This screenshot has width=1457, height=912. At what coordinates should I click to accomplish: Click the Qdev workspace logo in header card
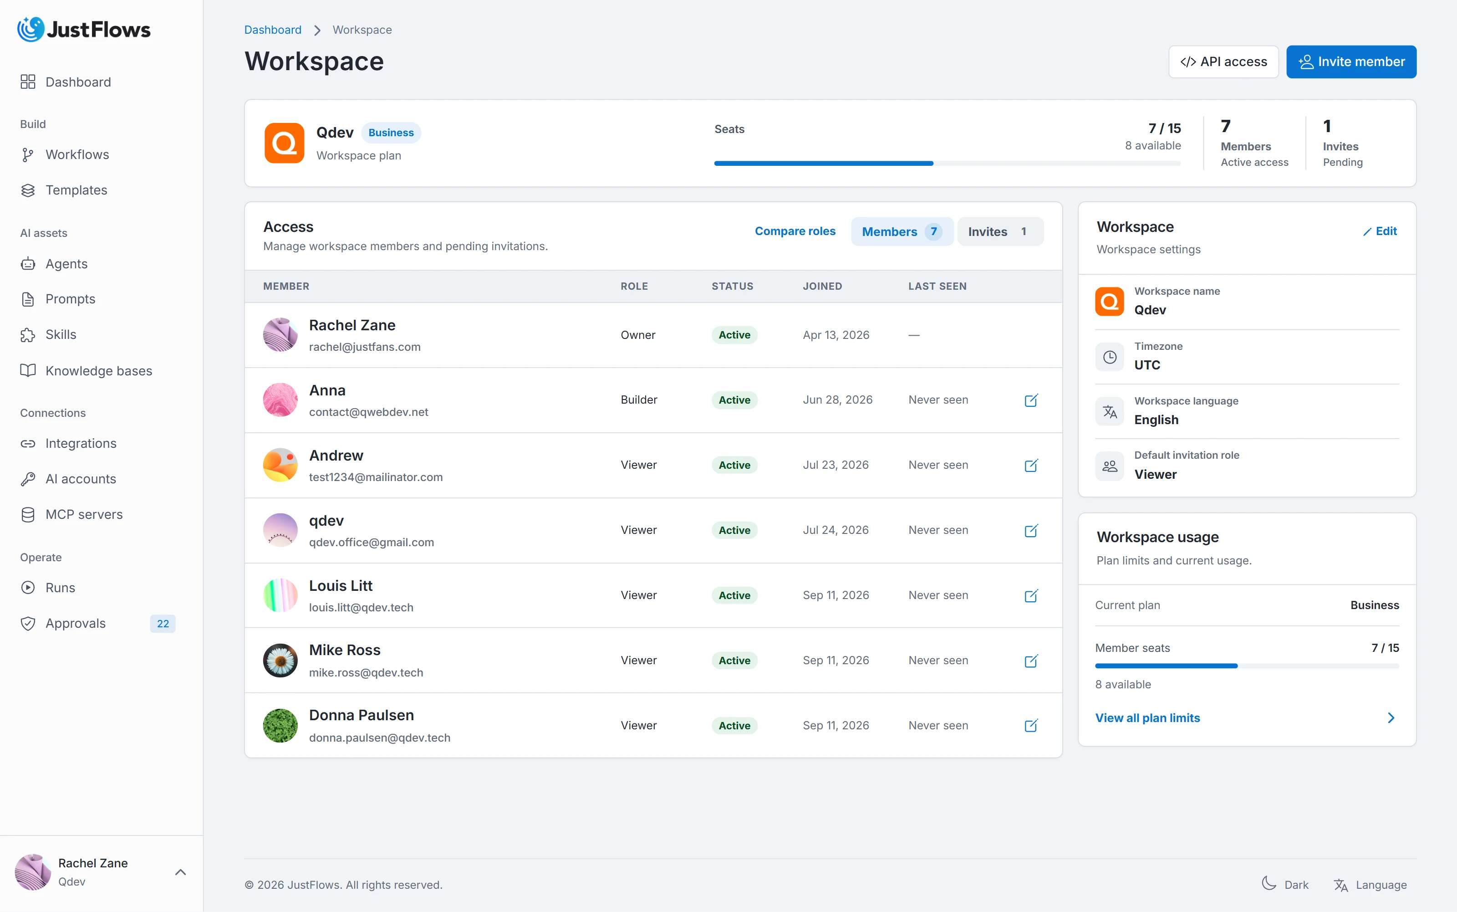284,143
